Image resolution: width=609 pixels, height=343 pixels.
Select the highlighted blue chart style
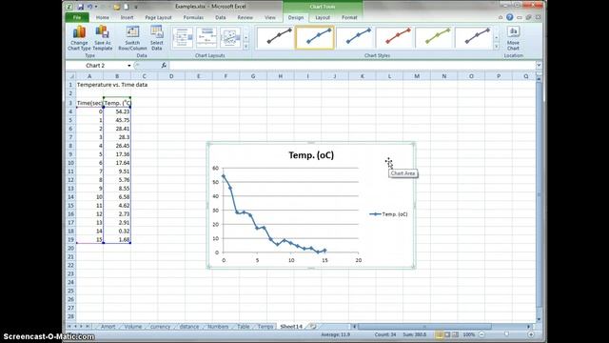click(315, 37)
